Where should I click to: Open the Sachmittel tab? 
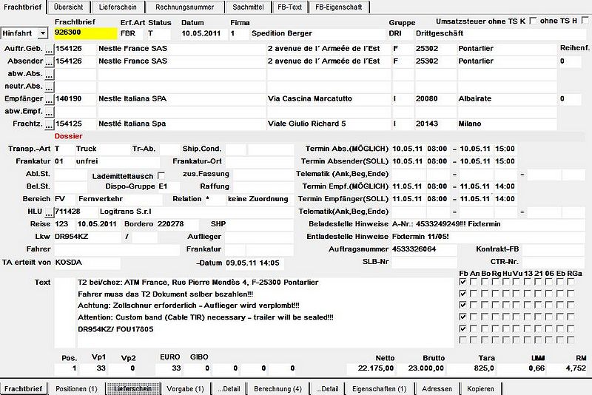click(248, 7)
